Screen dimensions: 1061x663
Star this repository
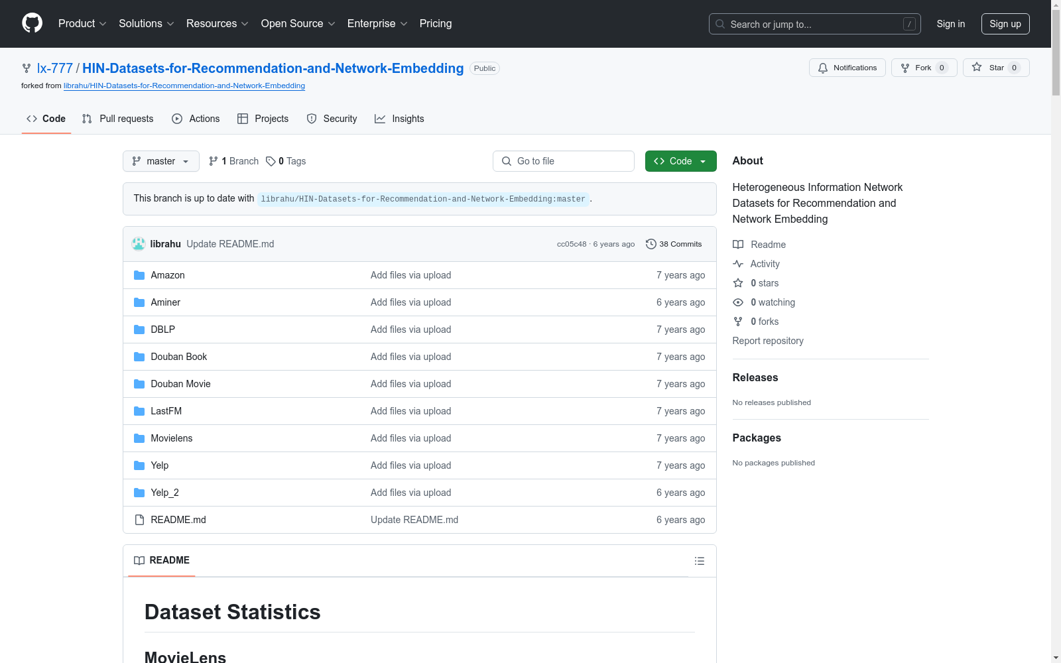[996, 68]
